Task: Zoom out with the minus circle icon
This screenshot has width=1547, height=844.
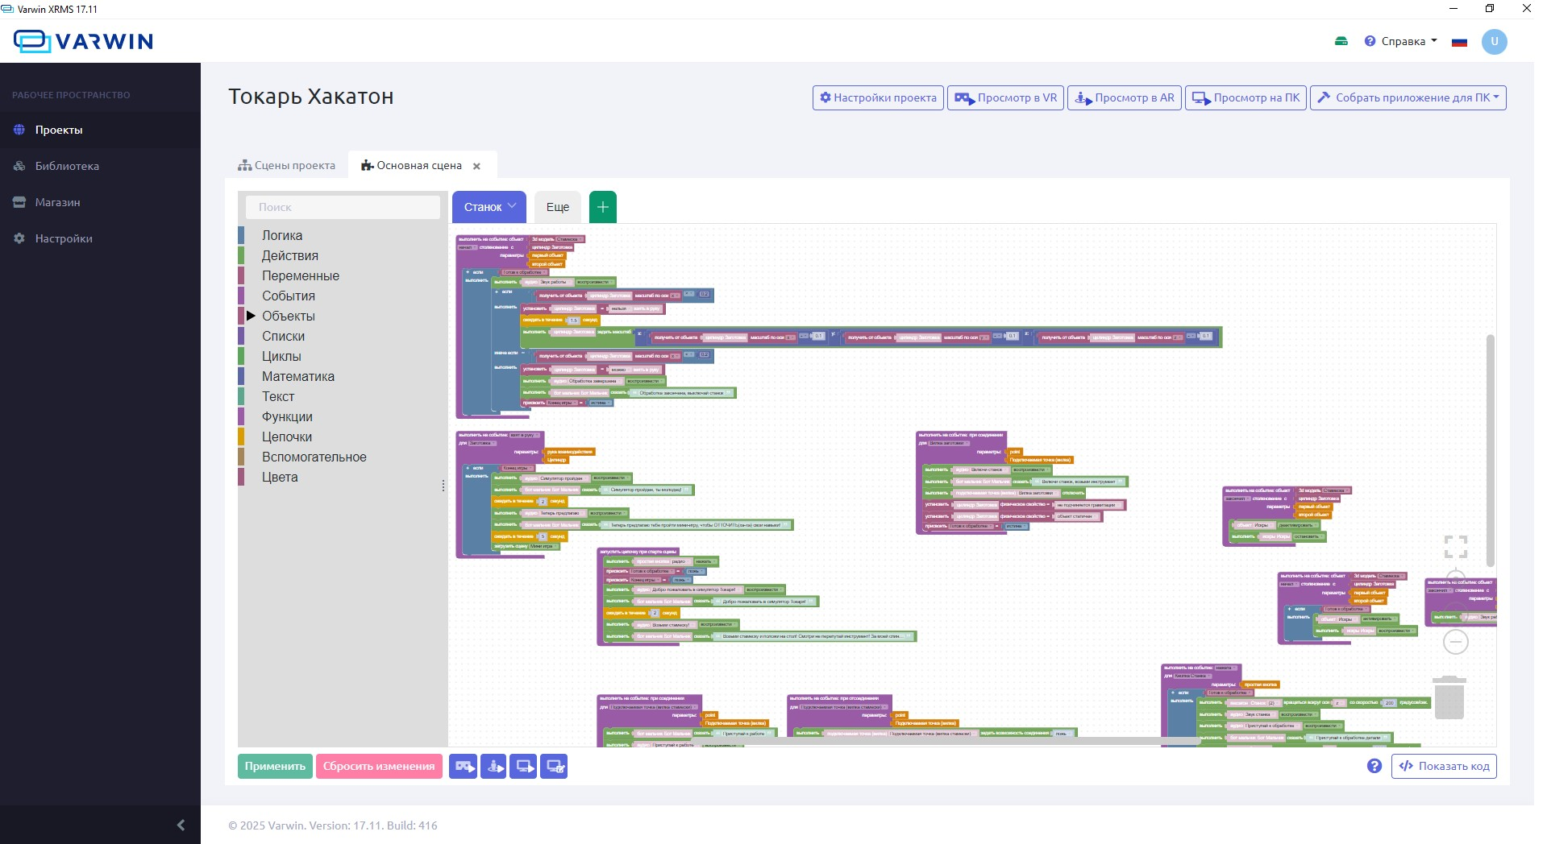Action: click(1455, 642)
